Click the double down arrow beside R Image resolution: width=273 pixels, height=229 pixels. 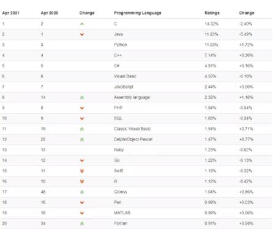pyautogui.click(x=82, y=181)
